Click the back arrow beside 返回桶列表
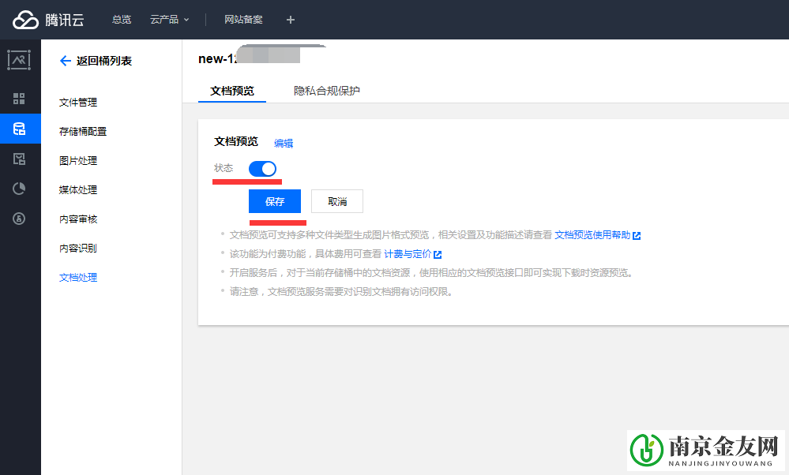The height and width of the screenshot is (475, 789). pos(66,60)
